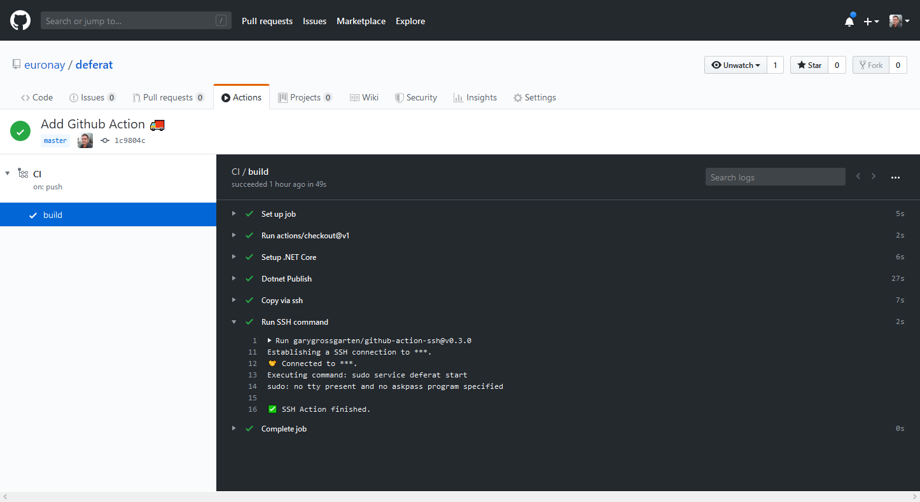Expand the Complete job step
Screen dimensions: 920x502
coord(234,428)
